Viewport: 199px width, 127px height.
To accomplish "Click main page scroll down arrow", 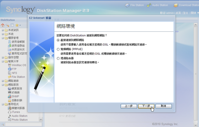I will click(x=196, y=125).
